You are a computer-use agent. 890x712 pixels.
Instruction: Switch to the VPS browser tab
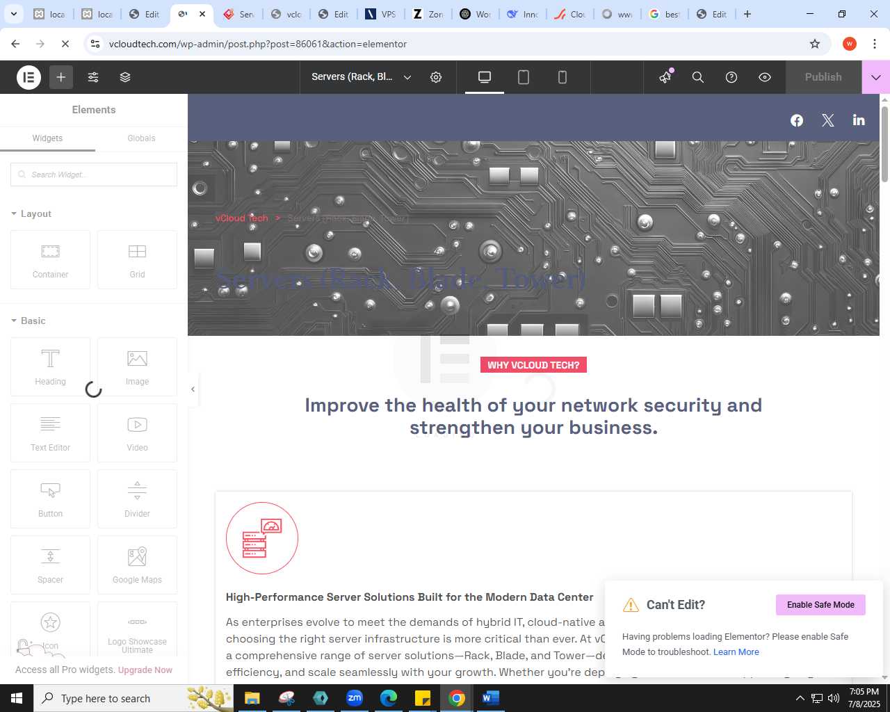click(381, 14)
